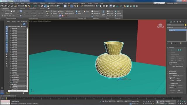
Task: Expand the Modify Selection ribbon panel
Action: pos(34,18)
